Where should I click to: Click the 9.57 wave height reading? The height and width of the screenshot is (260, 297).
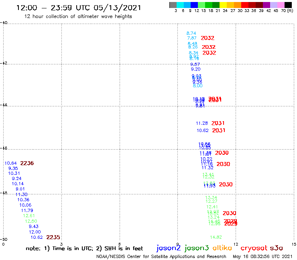[195, 64]
